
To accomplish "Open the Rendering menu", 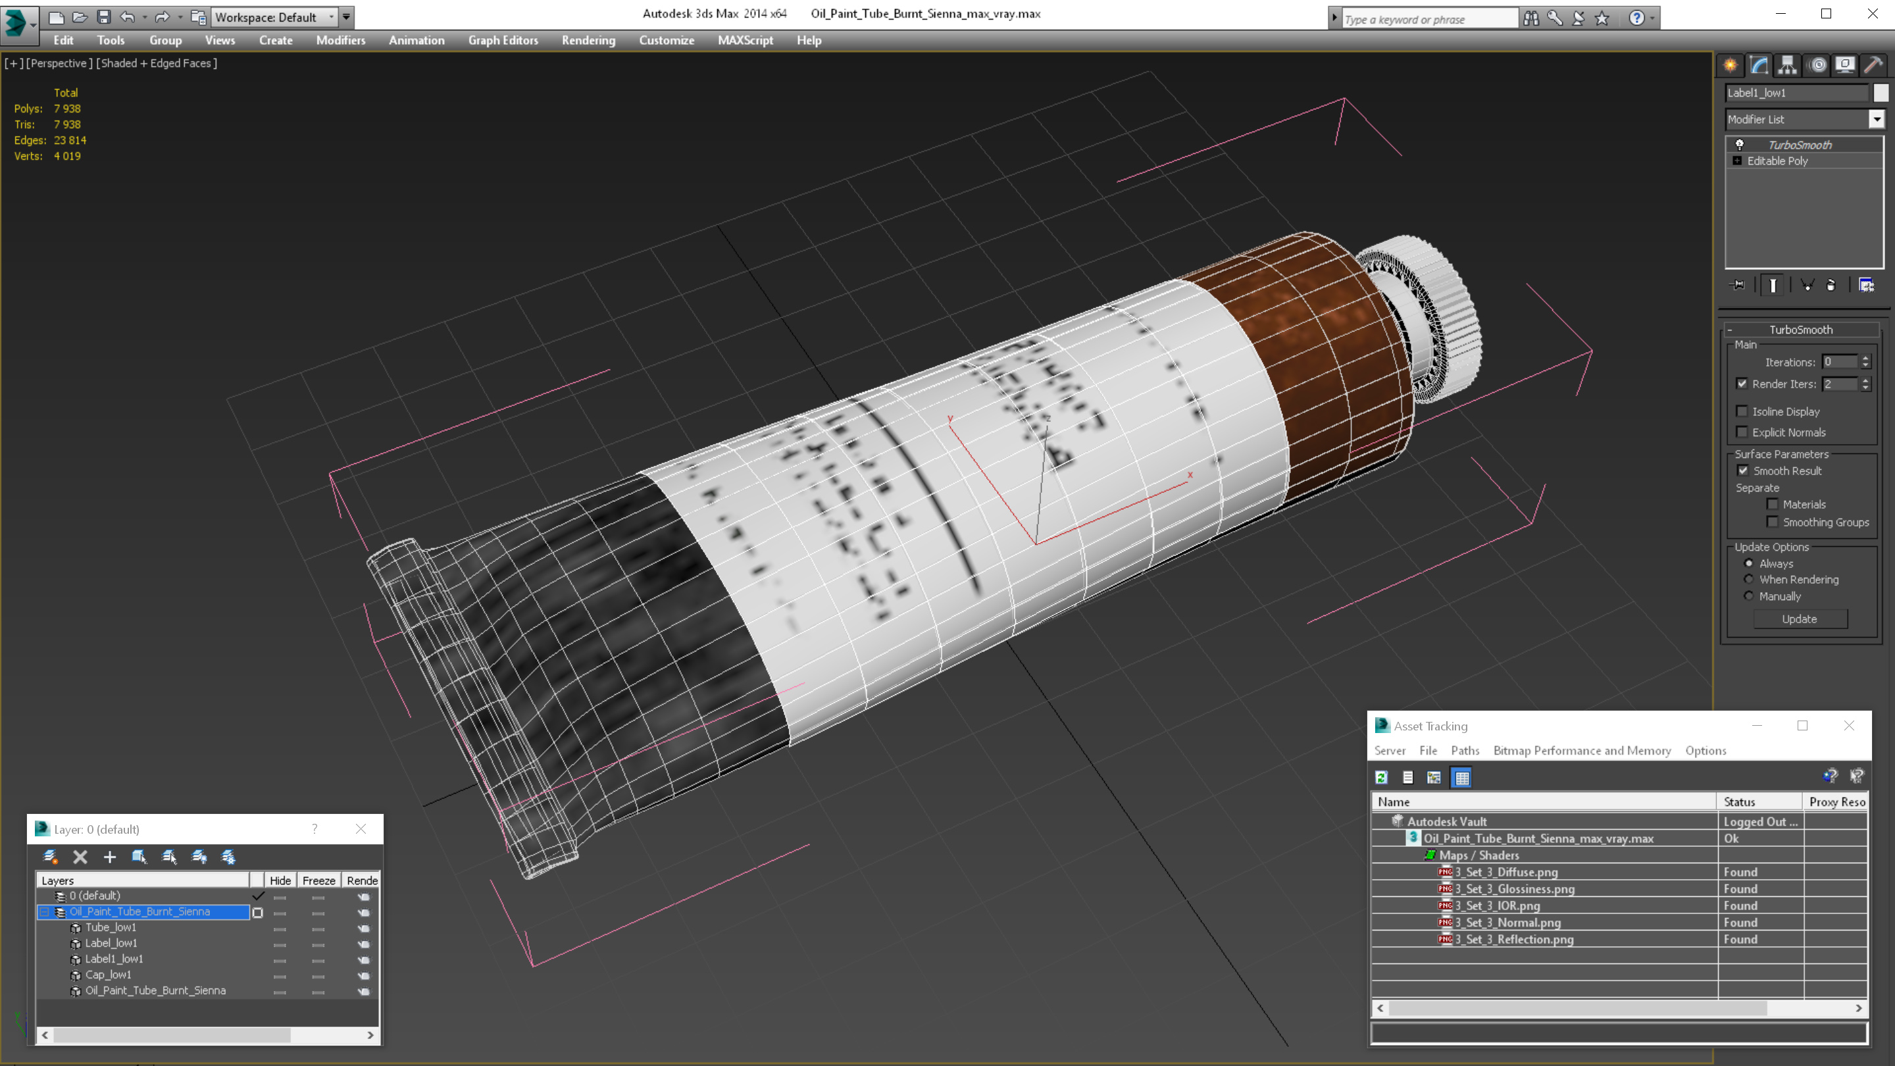I will coord(588,40).
